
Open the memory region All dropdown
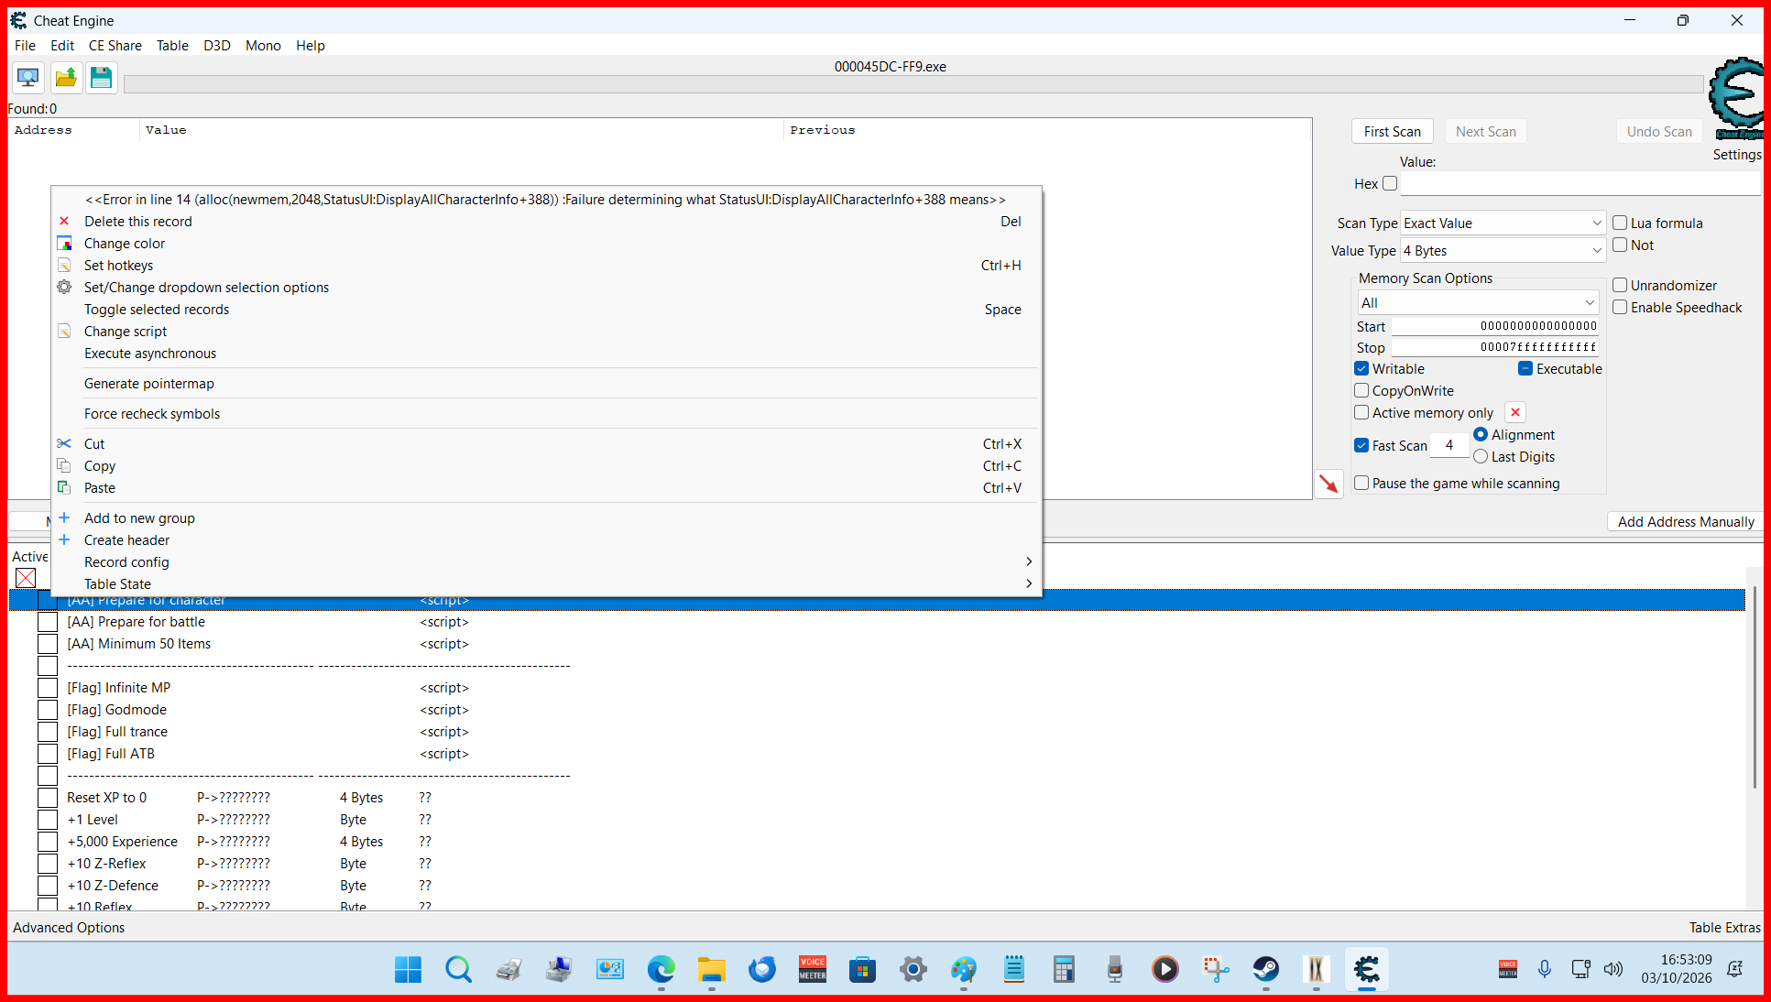[1478, 303]
